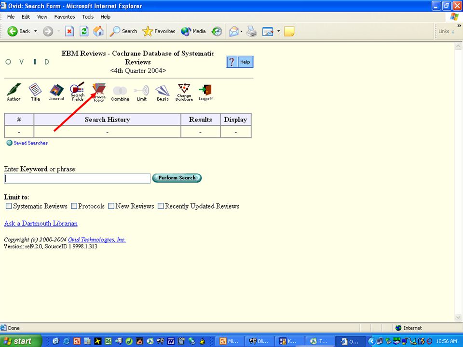Check the Recently Updated Reviews limit
This screenshot has height=347, width=463.
coord(161,206)
